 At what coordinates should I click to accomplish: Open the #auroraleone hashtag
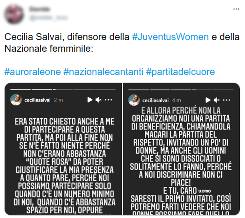[33, 72]
